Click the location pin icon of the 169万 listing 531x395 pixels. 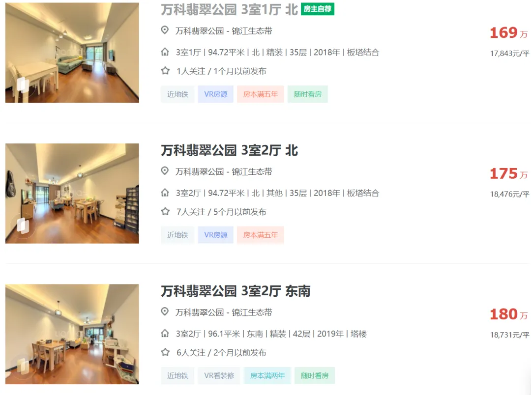[x=165, y=30]
